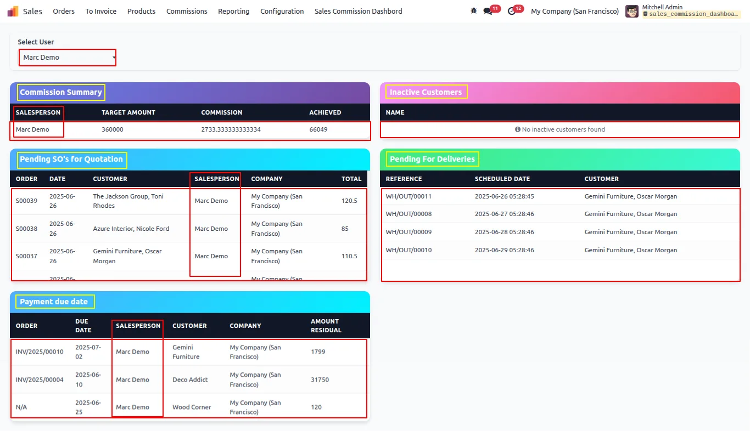The image size is (750, 431).
Task: Click the TARGET AMOUNT column header
Action: click(x=128, y=112)
